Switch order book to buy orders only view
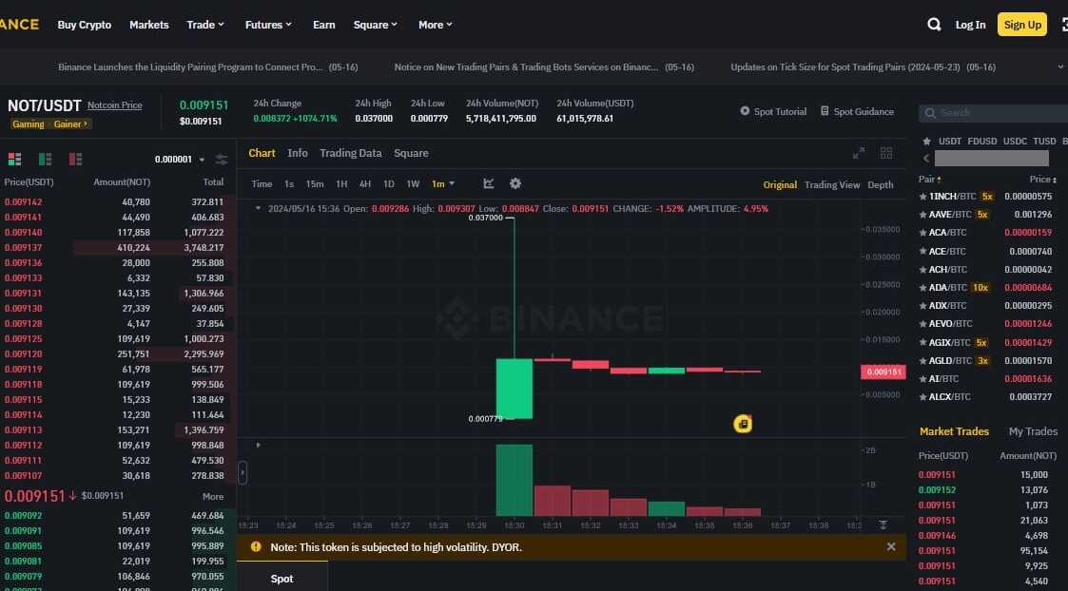 [x=45, y=160]
